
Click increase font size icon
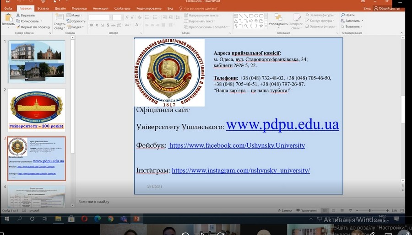[x=127, y=17]
